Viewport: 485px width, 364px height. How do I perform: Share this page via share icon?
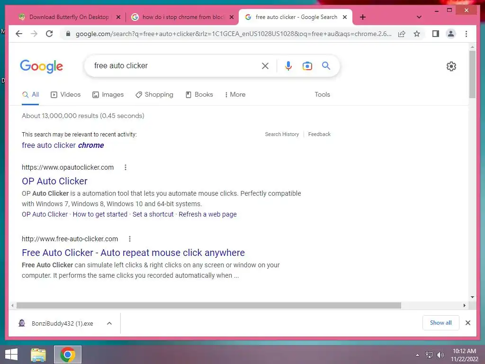tap(402, 34)
